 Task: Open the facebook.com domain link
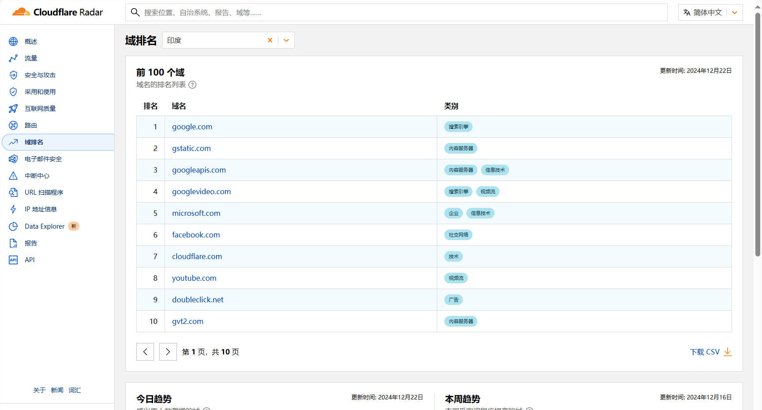[x=196, y=235]
